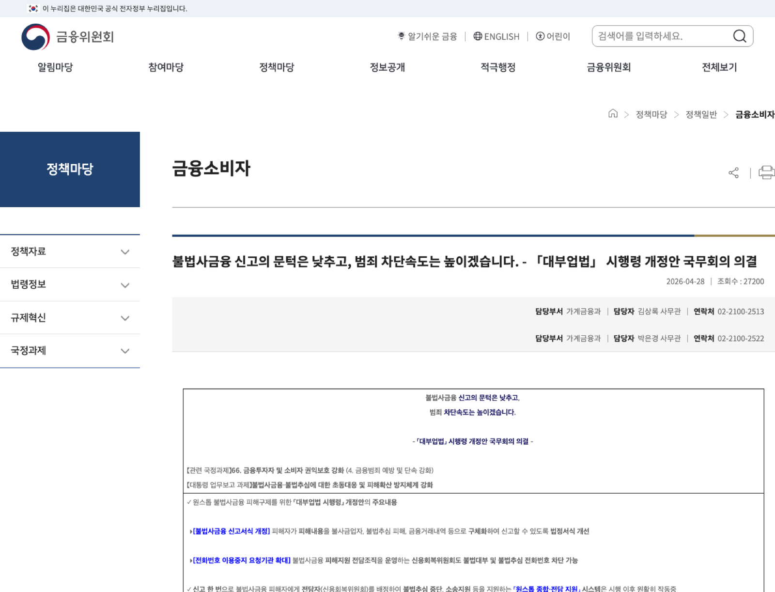The height and width of the screenshot is (592, 775).
Task: Click the [전화번호 이용중지 요청기관 확대] text
Action: [x=241, y=561]
